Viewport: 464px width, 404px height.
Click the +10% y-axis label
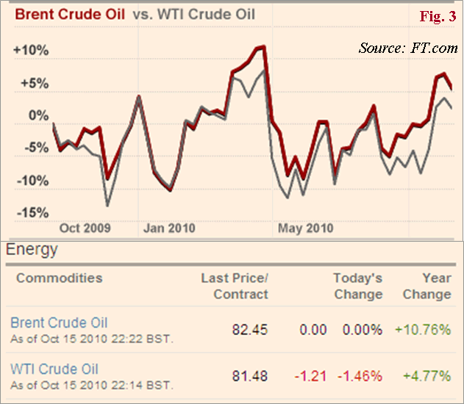pos(31,51)
